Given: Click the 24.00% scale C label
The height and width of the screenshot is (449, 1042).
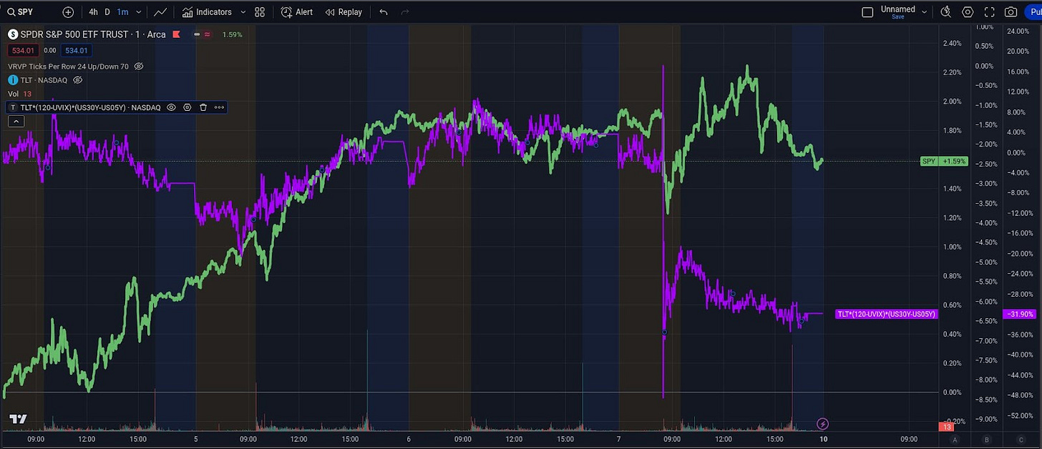Looking at the screenshot, I should click(x=1018, y=31).
